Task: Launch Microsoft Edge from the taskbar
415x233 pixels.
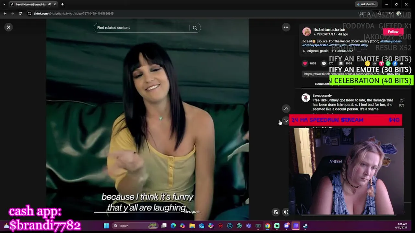Action: coord(173,226)
